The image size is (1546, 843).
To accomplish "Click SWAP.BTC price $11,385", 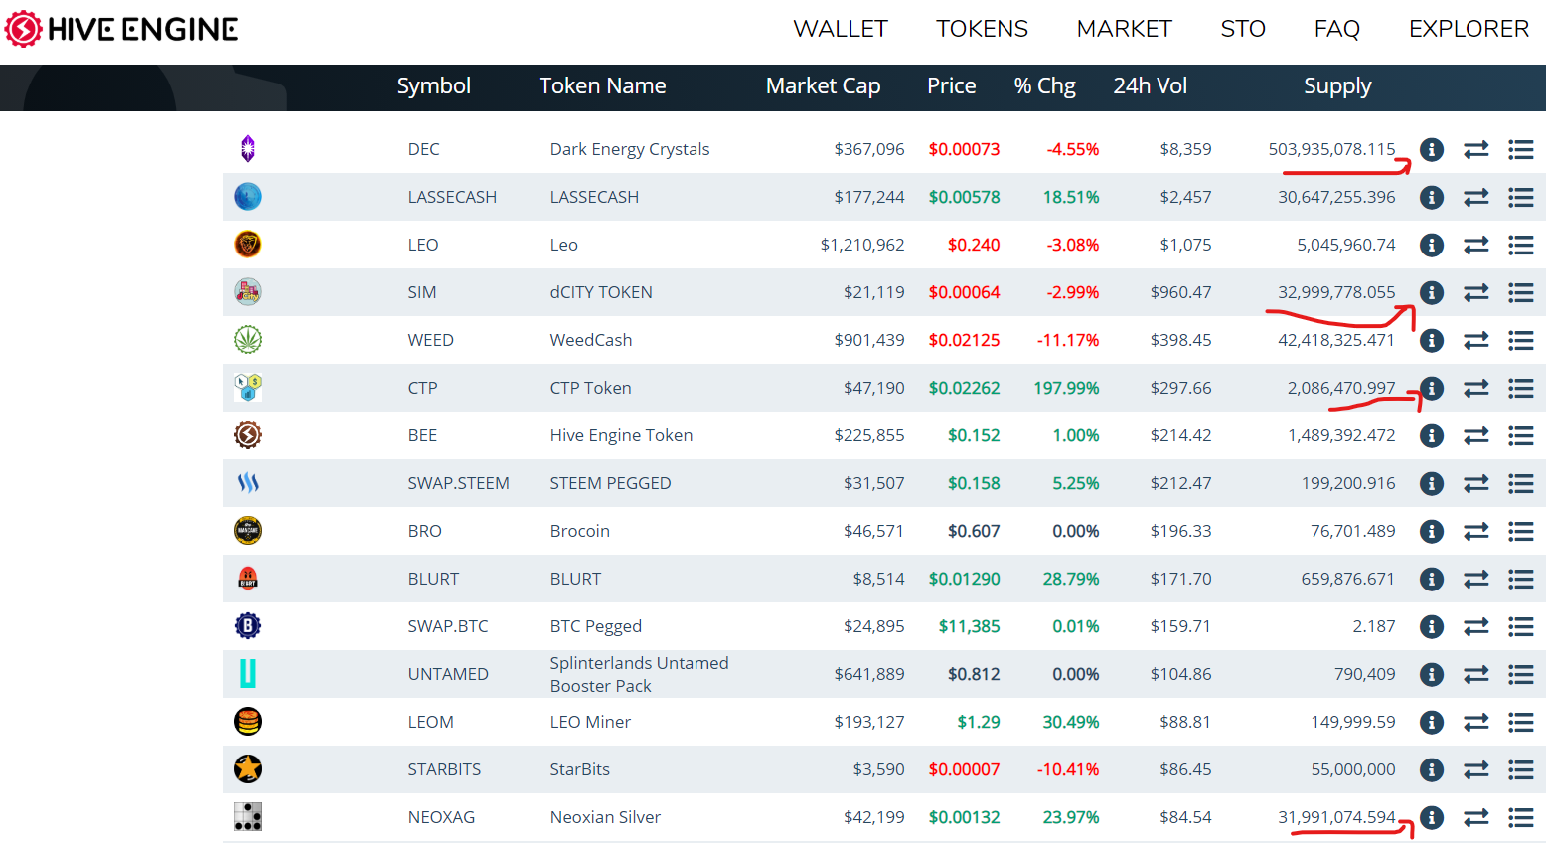I will (970, 626).
